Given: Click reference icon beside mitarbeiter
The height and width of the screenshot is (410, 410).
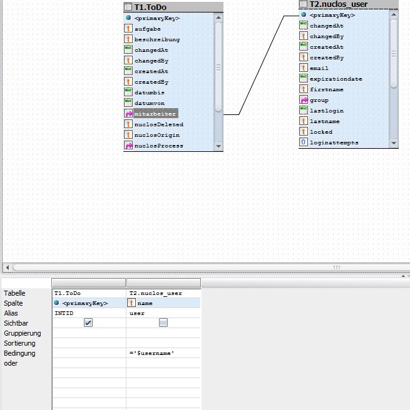Looking at the screenshot, I should (128, 113).
